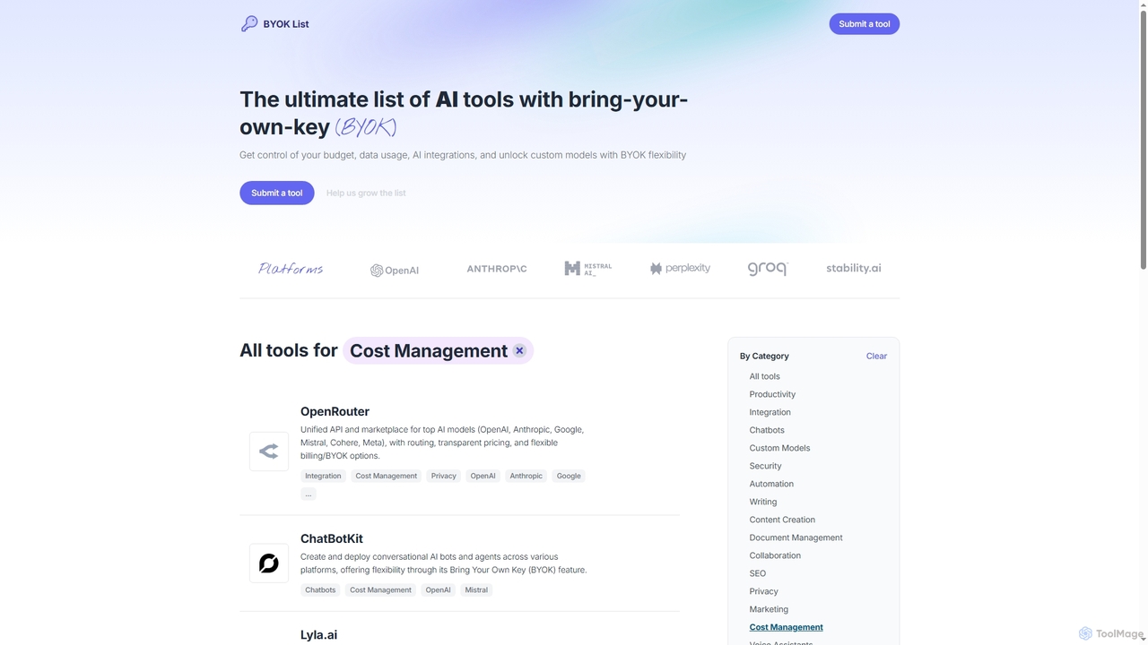1148x645 pixels.
Task: Click the handwritten Platforms label
Action: coord(291,269)
